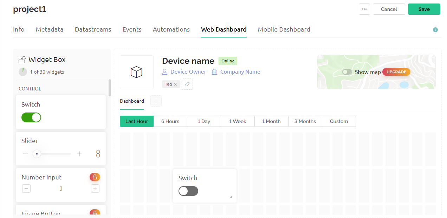
Task: Toggle the green Switch in Widget Box
Action: (x=31, y=117)
